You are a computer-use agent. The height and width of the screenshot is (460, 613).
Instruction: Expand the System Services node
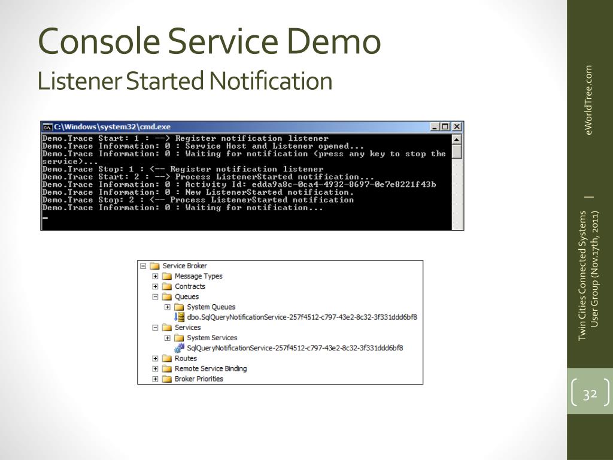168,338
